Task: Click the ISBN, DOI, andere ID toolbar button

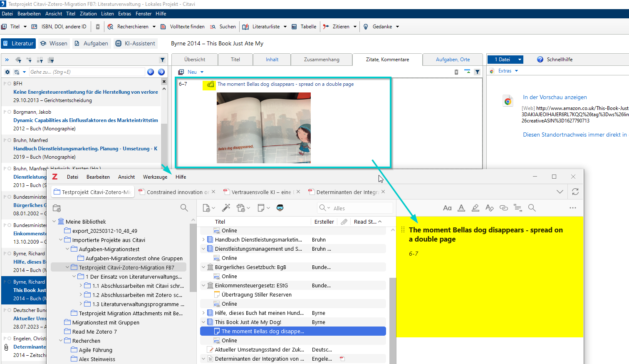Action: 59,27
